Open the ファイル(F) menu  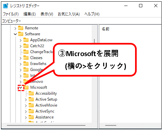point(11,14)
